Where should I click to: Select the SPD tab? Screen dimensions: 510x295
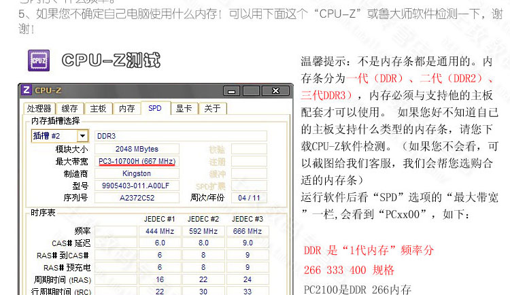coord(155,108)
